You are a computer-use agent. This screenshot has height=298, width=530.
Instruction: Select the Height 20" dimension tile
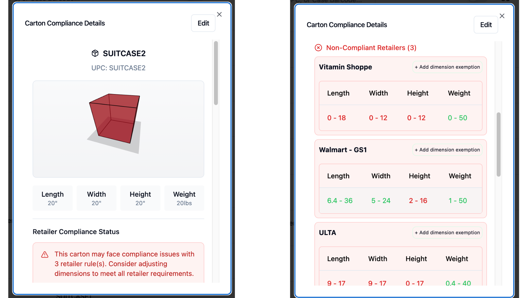140,198
